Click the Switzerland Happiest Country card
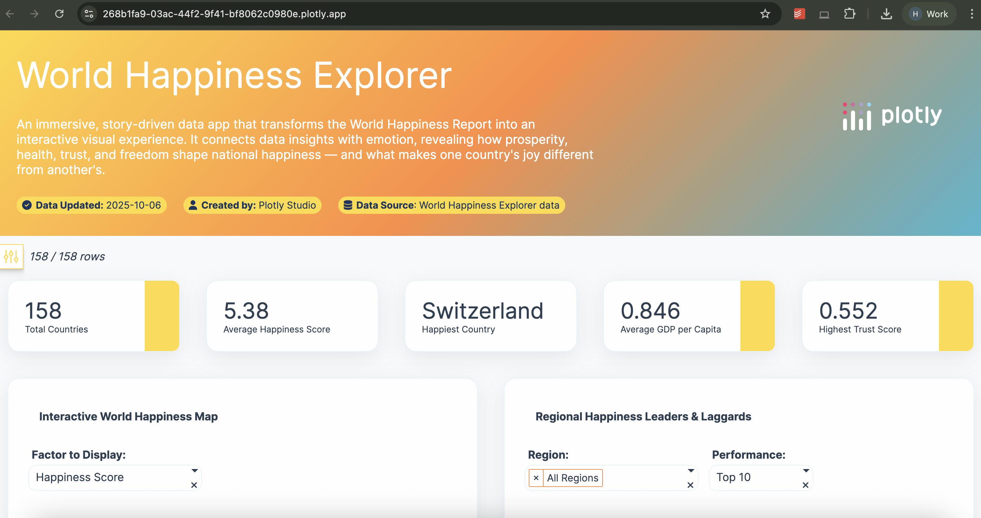The image size is (981, 518). [x=490, y=316]
